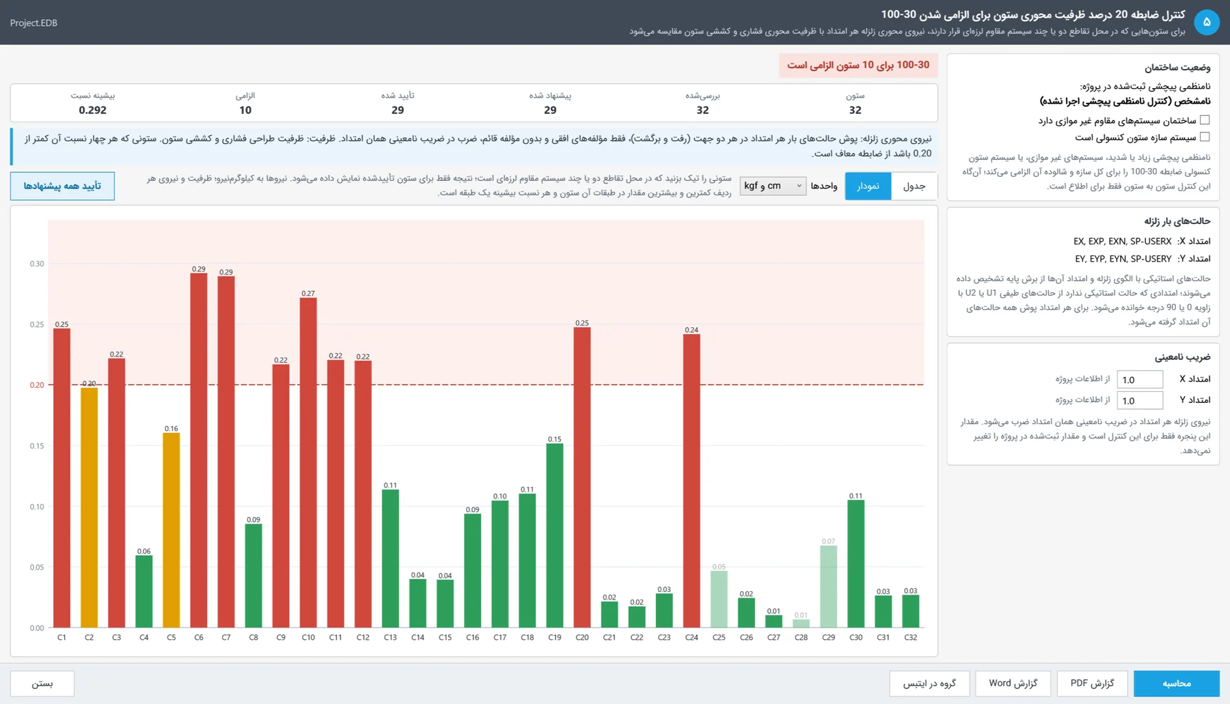The width and height of the screenshot is (1230, 704).
Task: Click the green C19 bar in chart
Action: tap(555, 536)
